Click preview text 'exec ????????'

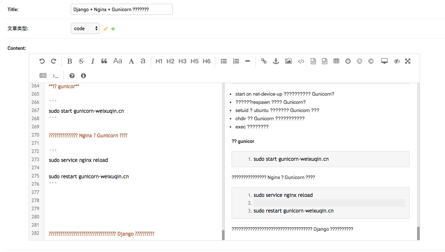click(x=252, y=127)
